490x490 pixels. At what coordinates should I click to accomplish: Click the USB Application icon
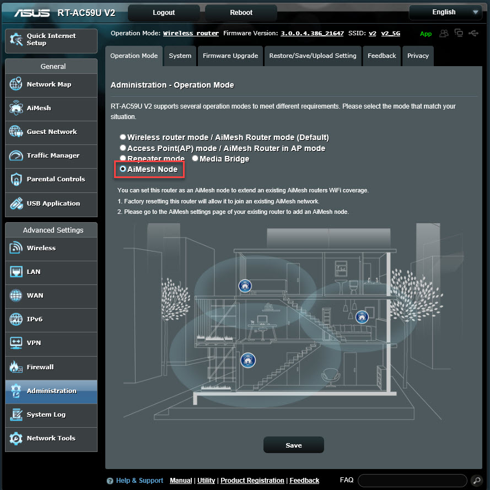coord(16,203)
